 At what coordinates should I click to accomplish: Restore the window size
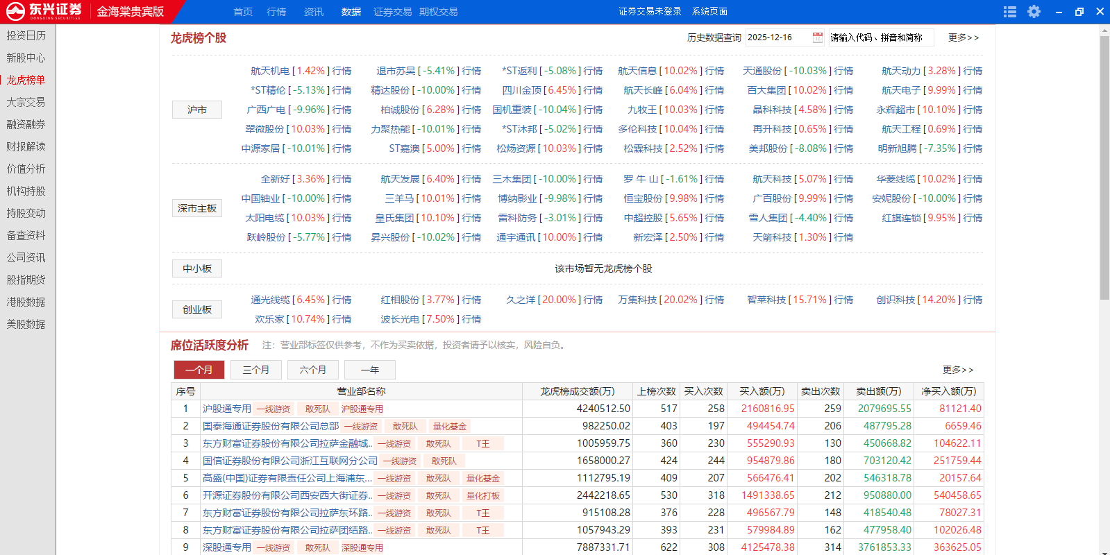pos(1079,12)
